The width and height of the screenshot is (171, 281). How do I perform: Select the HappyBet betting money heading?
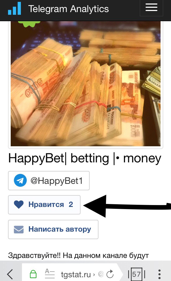(x=85, y=158)
